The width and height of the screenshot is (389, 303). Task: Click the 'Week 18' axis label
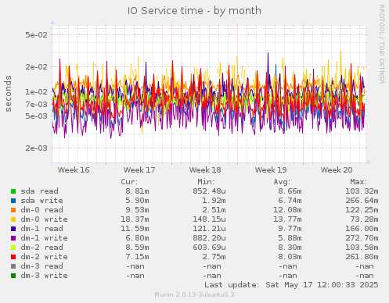[x=205, y=170]
